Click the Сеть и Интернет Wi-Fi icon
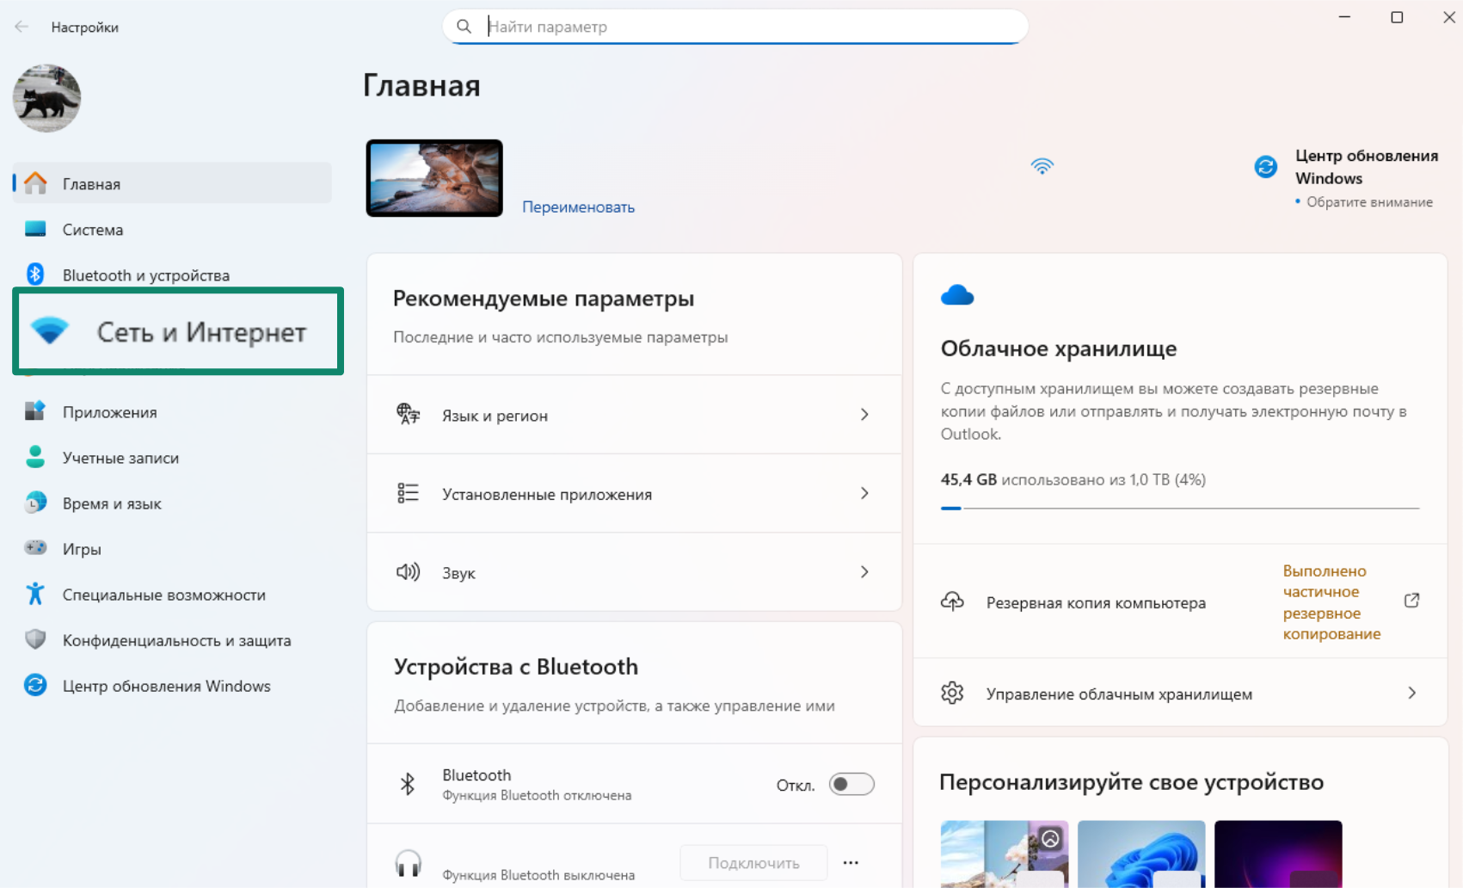This screenshot has width=1463, height=888. [x=52, y=330]
